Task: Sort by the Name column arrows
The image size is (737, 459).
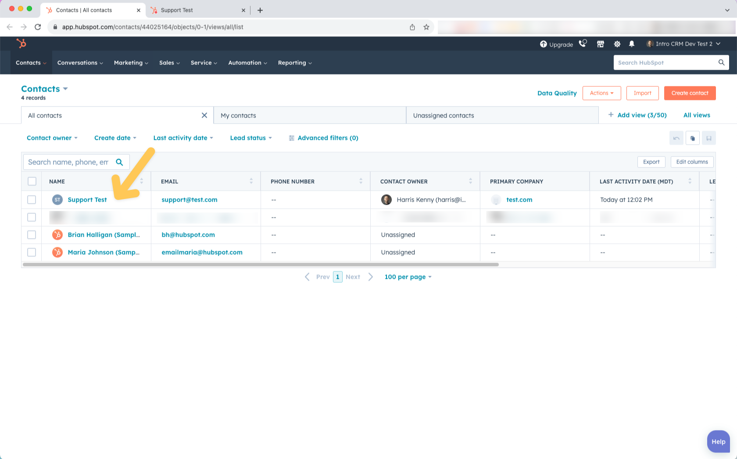Action: click(141, 181)
